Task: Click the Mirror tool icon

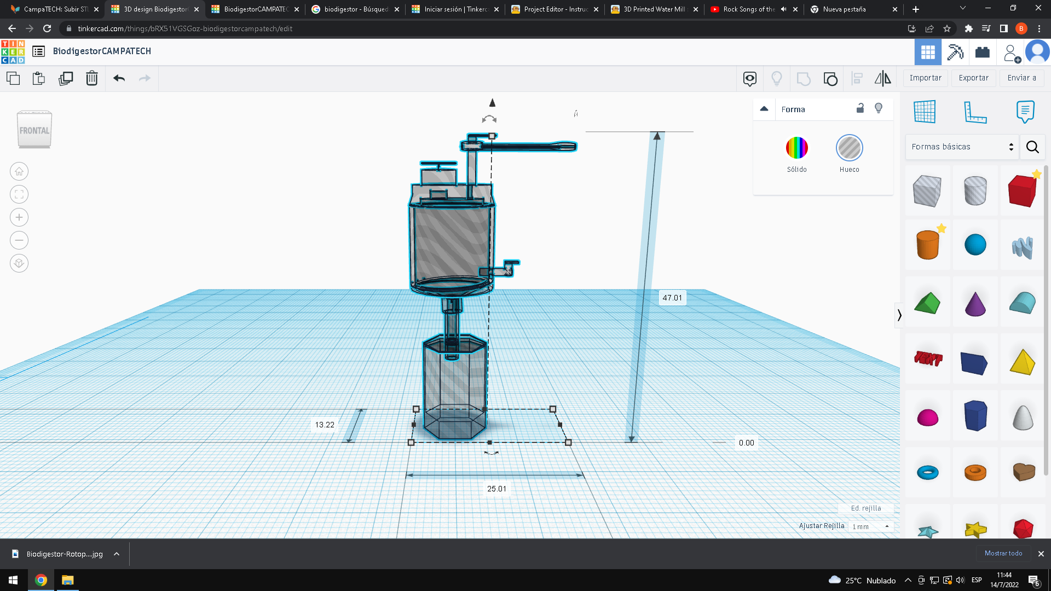Action: 882,78
